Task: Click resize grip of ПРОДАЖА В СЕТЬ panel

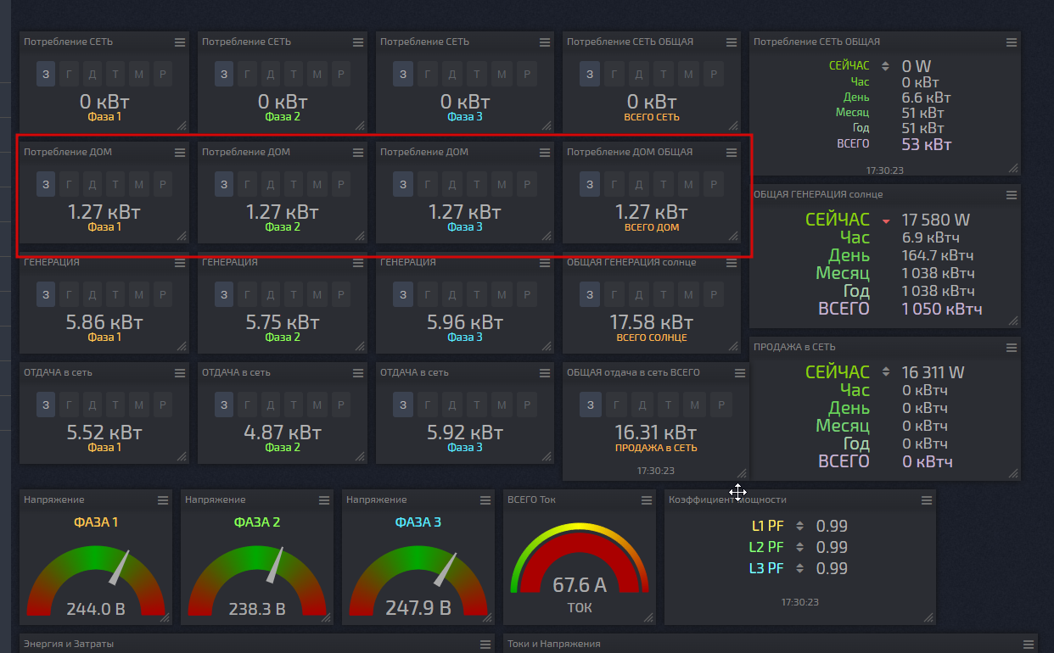Action: [x=1013, y=473]
